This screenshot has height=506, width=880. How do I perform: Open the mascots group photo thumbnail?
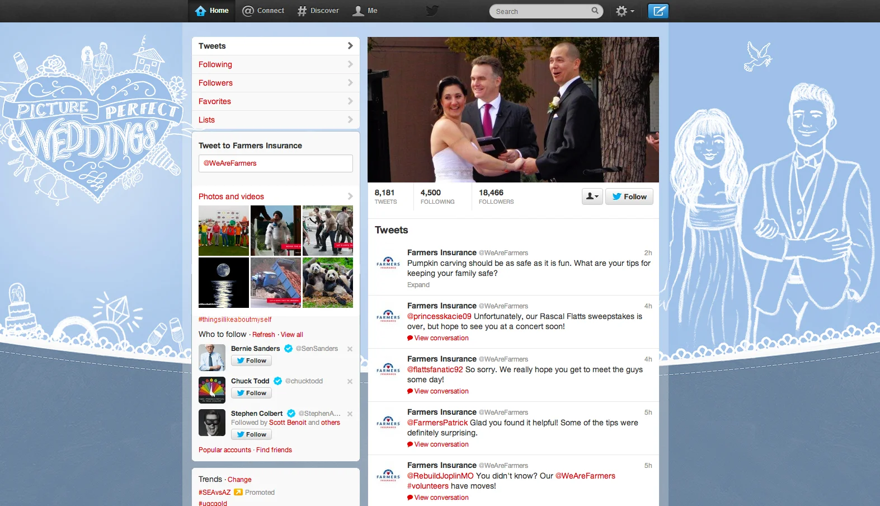pos(224,231)
